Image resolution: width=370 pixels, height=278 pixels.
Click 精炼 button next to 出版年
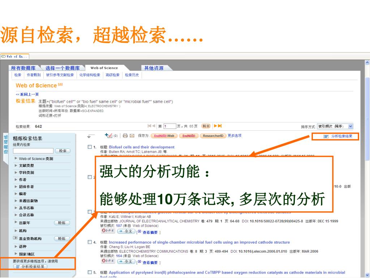point(62,223)
